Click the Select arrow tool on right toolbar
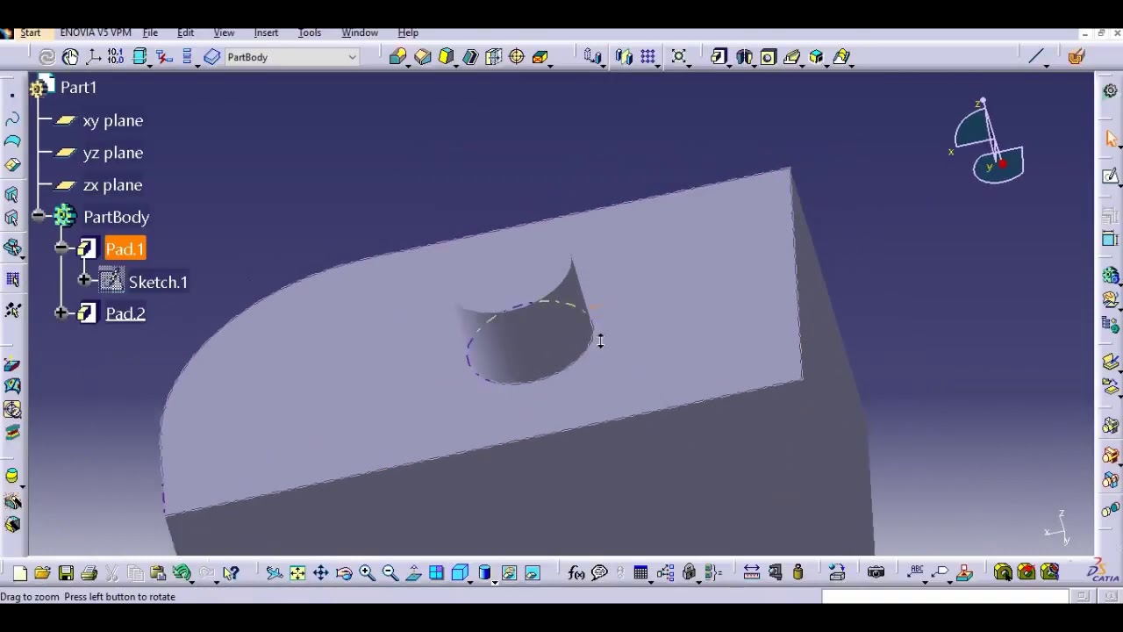 (x=1111, y=139)
